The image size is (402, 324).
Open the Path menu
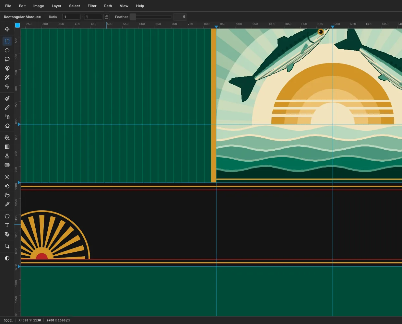point(108,6)
